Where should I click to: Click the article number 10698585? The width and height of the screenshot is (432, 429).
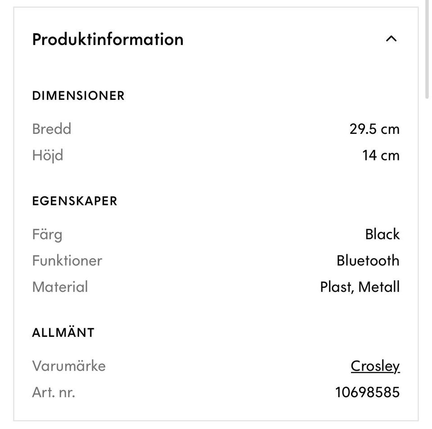point(367,393)
